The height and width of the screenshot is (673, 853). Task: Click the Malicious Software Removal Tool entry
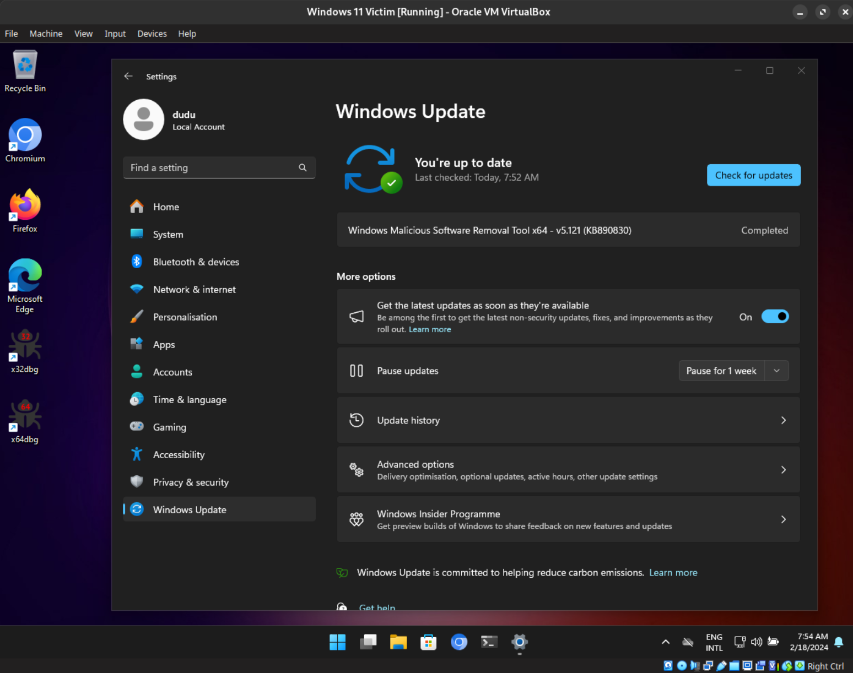pyautogui.click(x=568, y=230)
